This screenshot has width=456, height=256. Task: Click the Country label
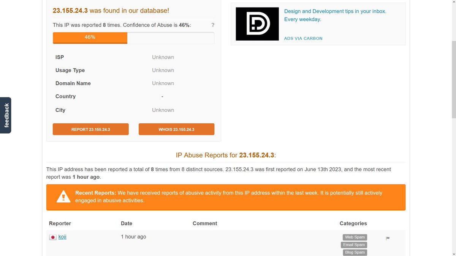(x=65, y=96)
